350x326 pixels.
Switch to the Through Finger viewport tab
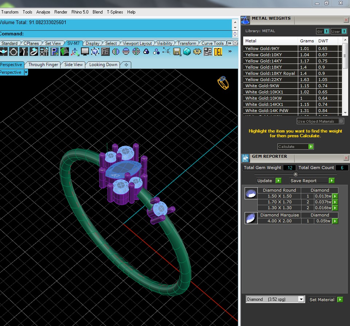43,65
